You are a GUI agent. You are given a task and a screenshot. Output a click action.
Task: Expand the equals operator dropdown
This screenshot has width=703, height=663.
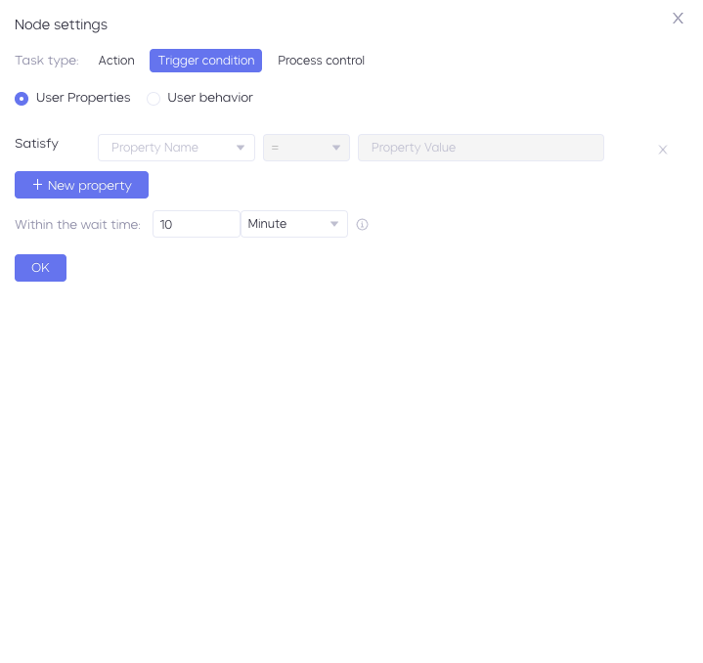pyautogui.click(x=306, y=148)
